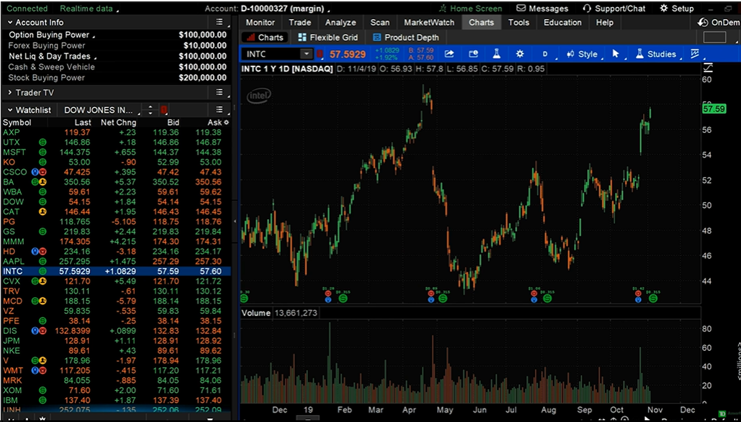
Task: Open Support/Chat link in top bar
Action: coord(614,9)
